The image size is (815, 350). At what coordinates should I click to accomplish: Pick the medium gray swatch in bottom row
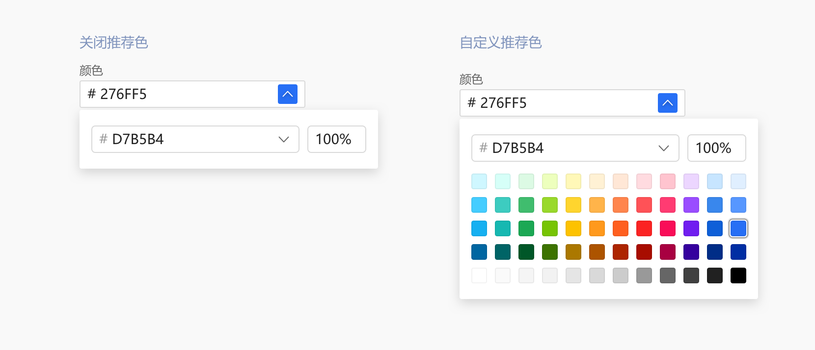coord(644,275)
